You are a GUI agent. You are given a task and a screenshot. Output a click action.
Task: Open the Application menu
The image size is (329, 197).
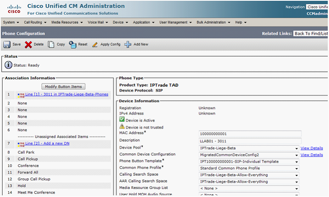tap(144, 22)
